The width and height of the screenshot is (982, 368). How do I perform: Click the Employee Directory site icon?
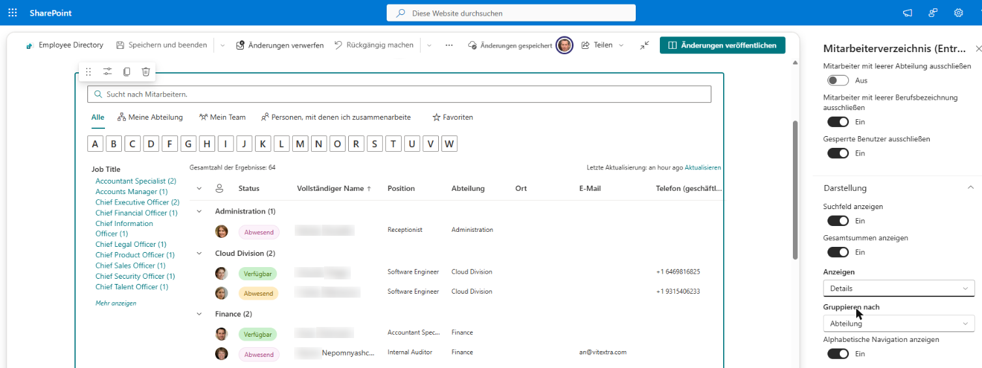pyautogui.click(x=29, y=46)
